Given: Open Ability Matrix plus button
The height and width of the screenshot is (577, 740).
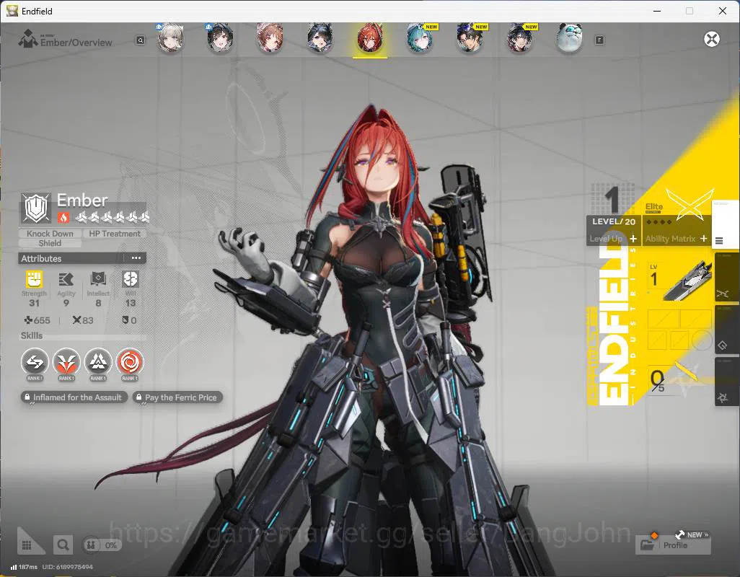Looking at the screenshot, I should pos(703,239).
